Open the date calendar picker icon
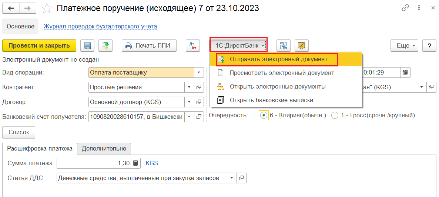The width and height of the screenshot is (439, 197). pyautogui.click(x=405, y=72)
